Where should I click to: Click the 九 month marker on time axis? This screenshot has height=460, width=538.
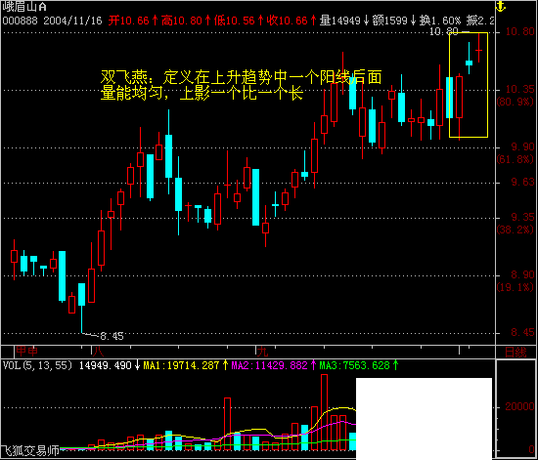pos(262,351)
